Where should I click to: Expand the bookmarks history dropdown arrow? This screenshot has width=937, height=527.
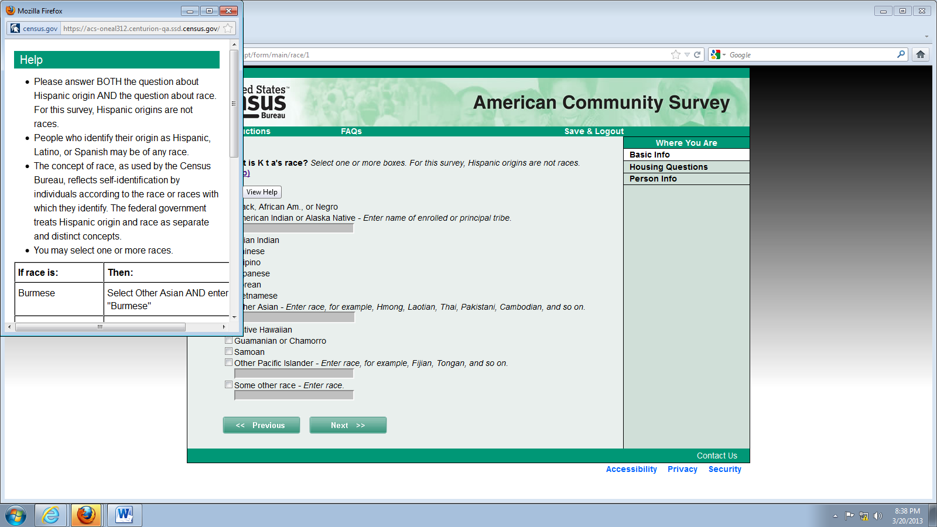click(687, 54)
